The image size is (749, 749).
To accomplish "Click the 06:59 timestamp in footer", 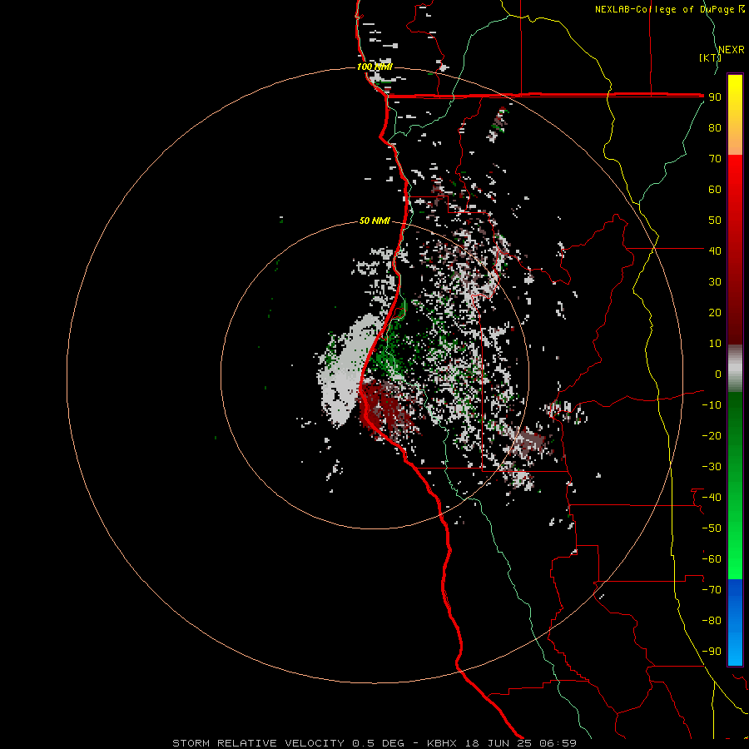I will pyautogui.click(x=558, y=743).
